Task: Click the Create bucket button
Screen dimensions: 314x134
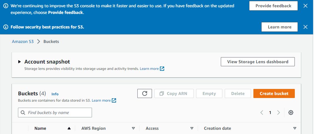Action: pos(274,93)
